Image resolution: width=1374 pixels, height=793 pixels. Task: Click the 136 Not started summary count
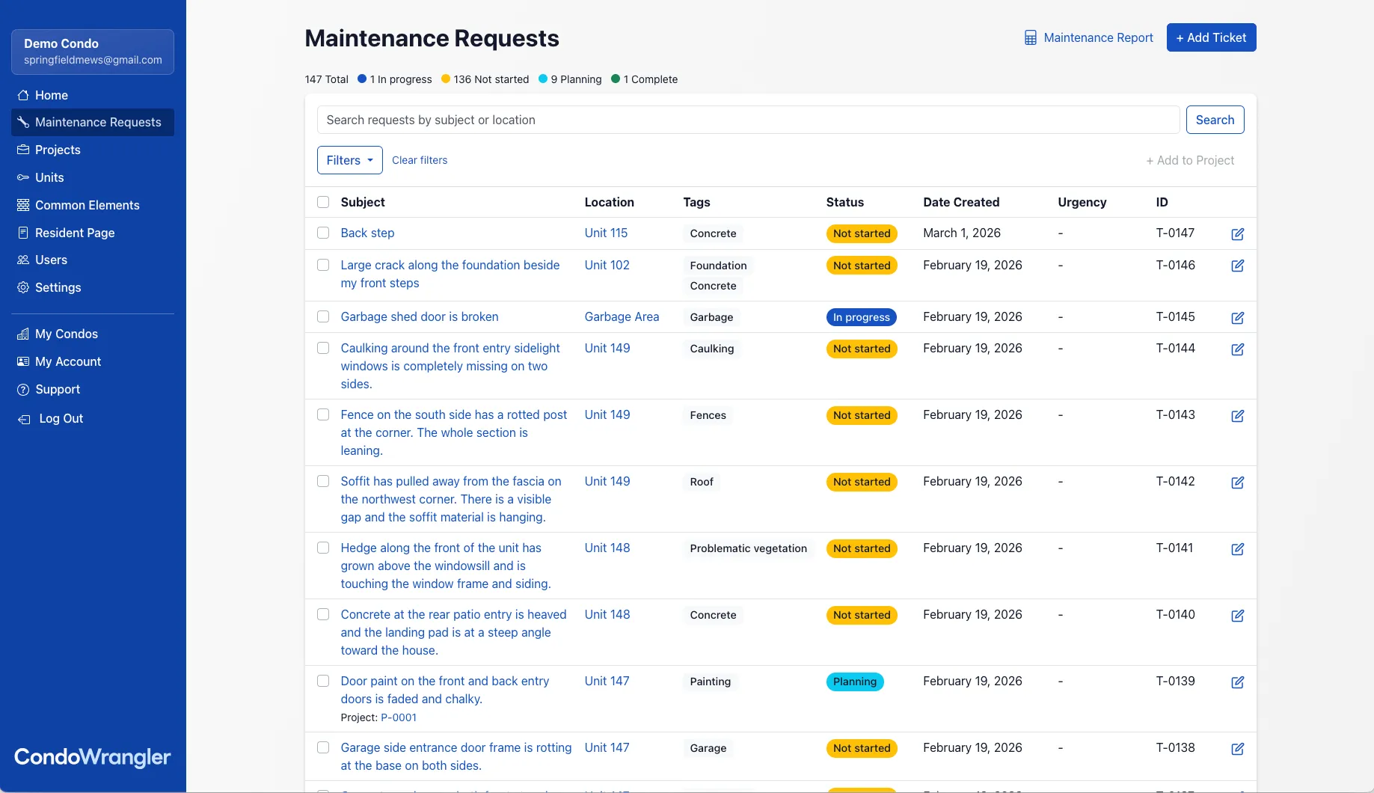pyautogui.click(x=485, y=79)
